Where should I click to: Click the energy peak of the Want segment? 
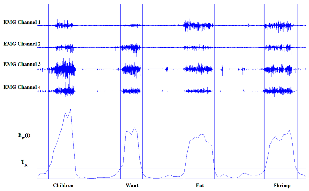click(134, 128)
